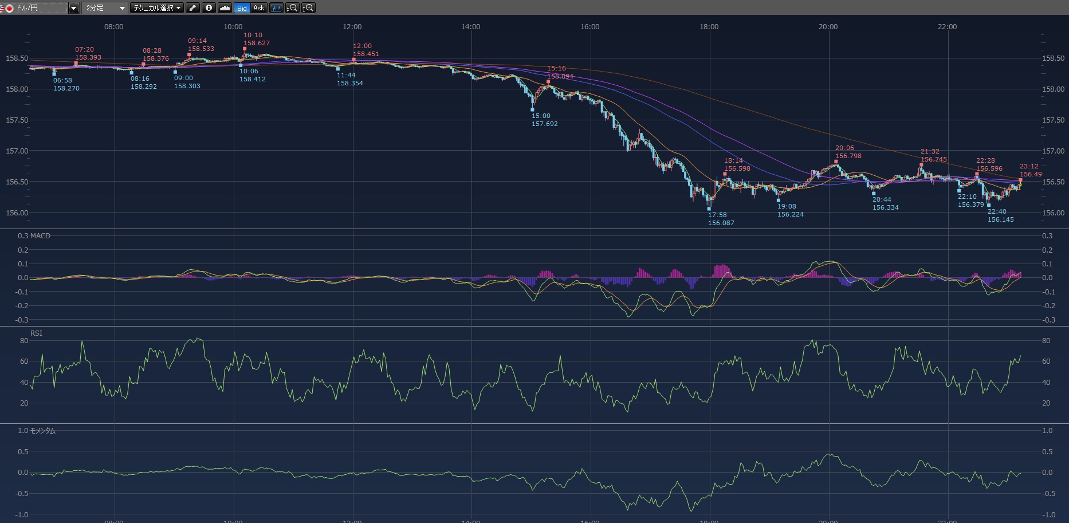Zoom out the chart vertically
This screenshot has width=1069, height=523.
point(292,8)
